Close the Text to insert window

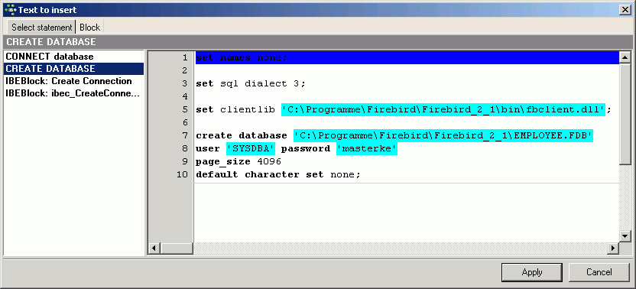coord(625,10)
